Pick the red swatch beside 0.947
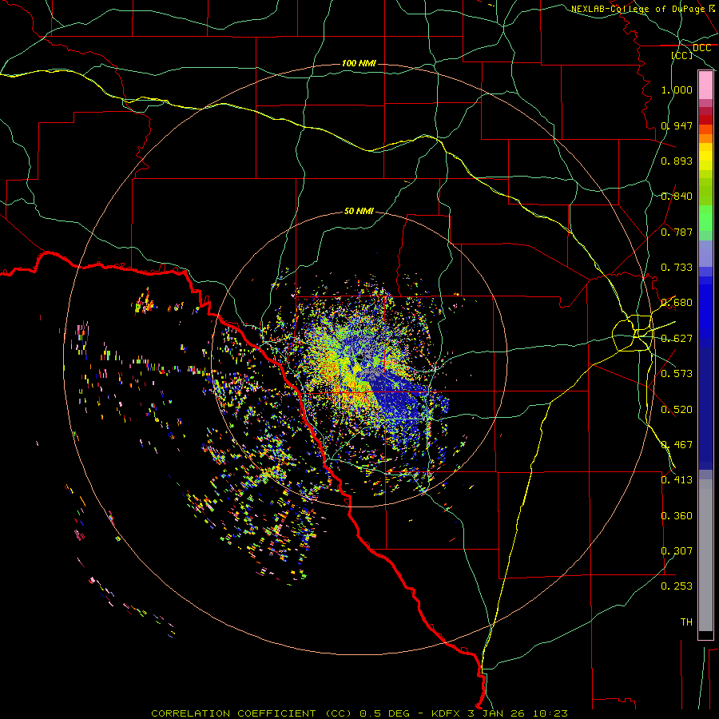 705,120
